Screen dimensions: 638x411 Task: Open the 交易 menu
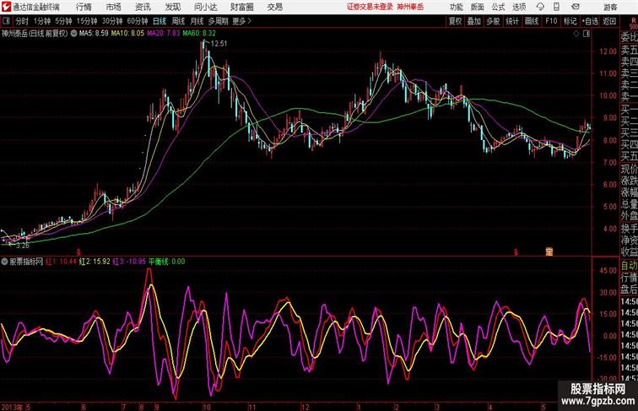tap(274, 7)
